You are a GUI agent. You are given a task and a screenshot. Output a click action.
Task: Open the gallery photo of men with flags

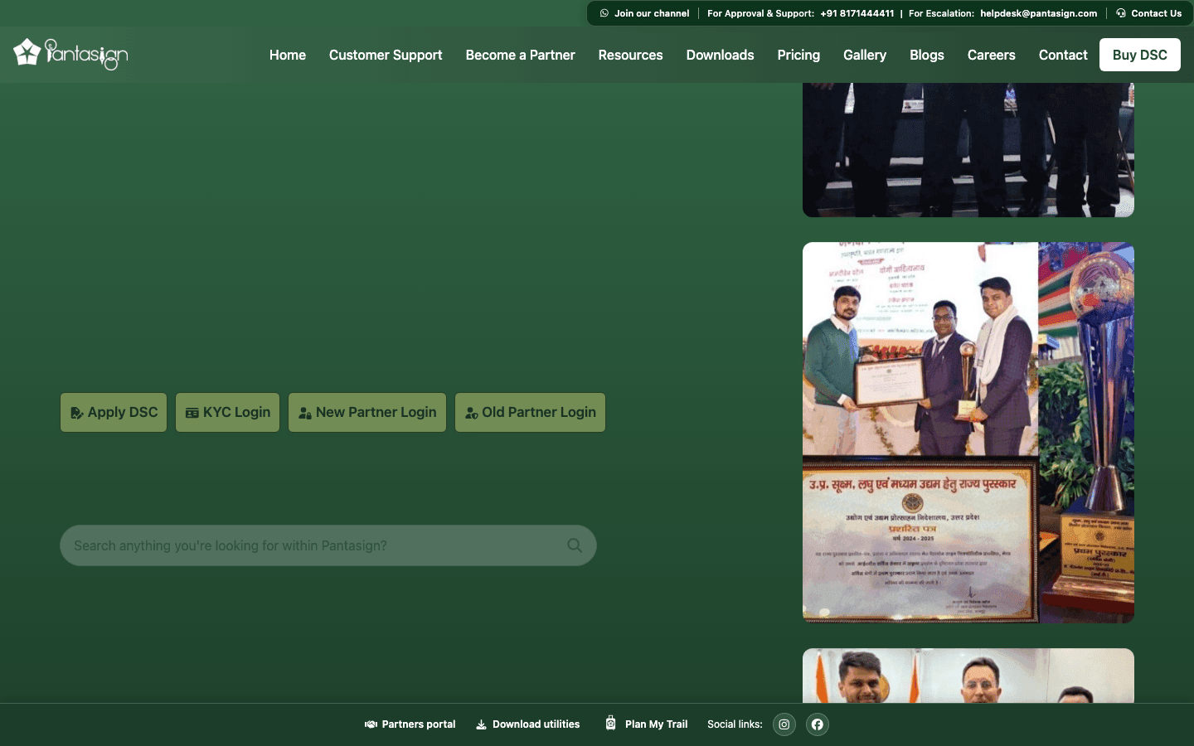[968, 676]
